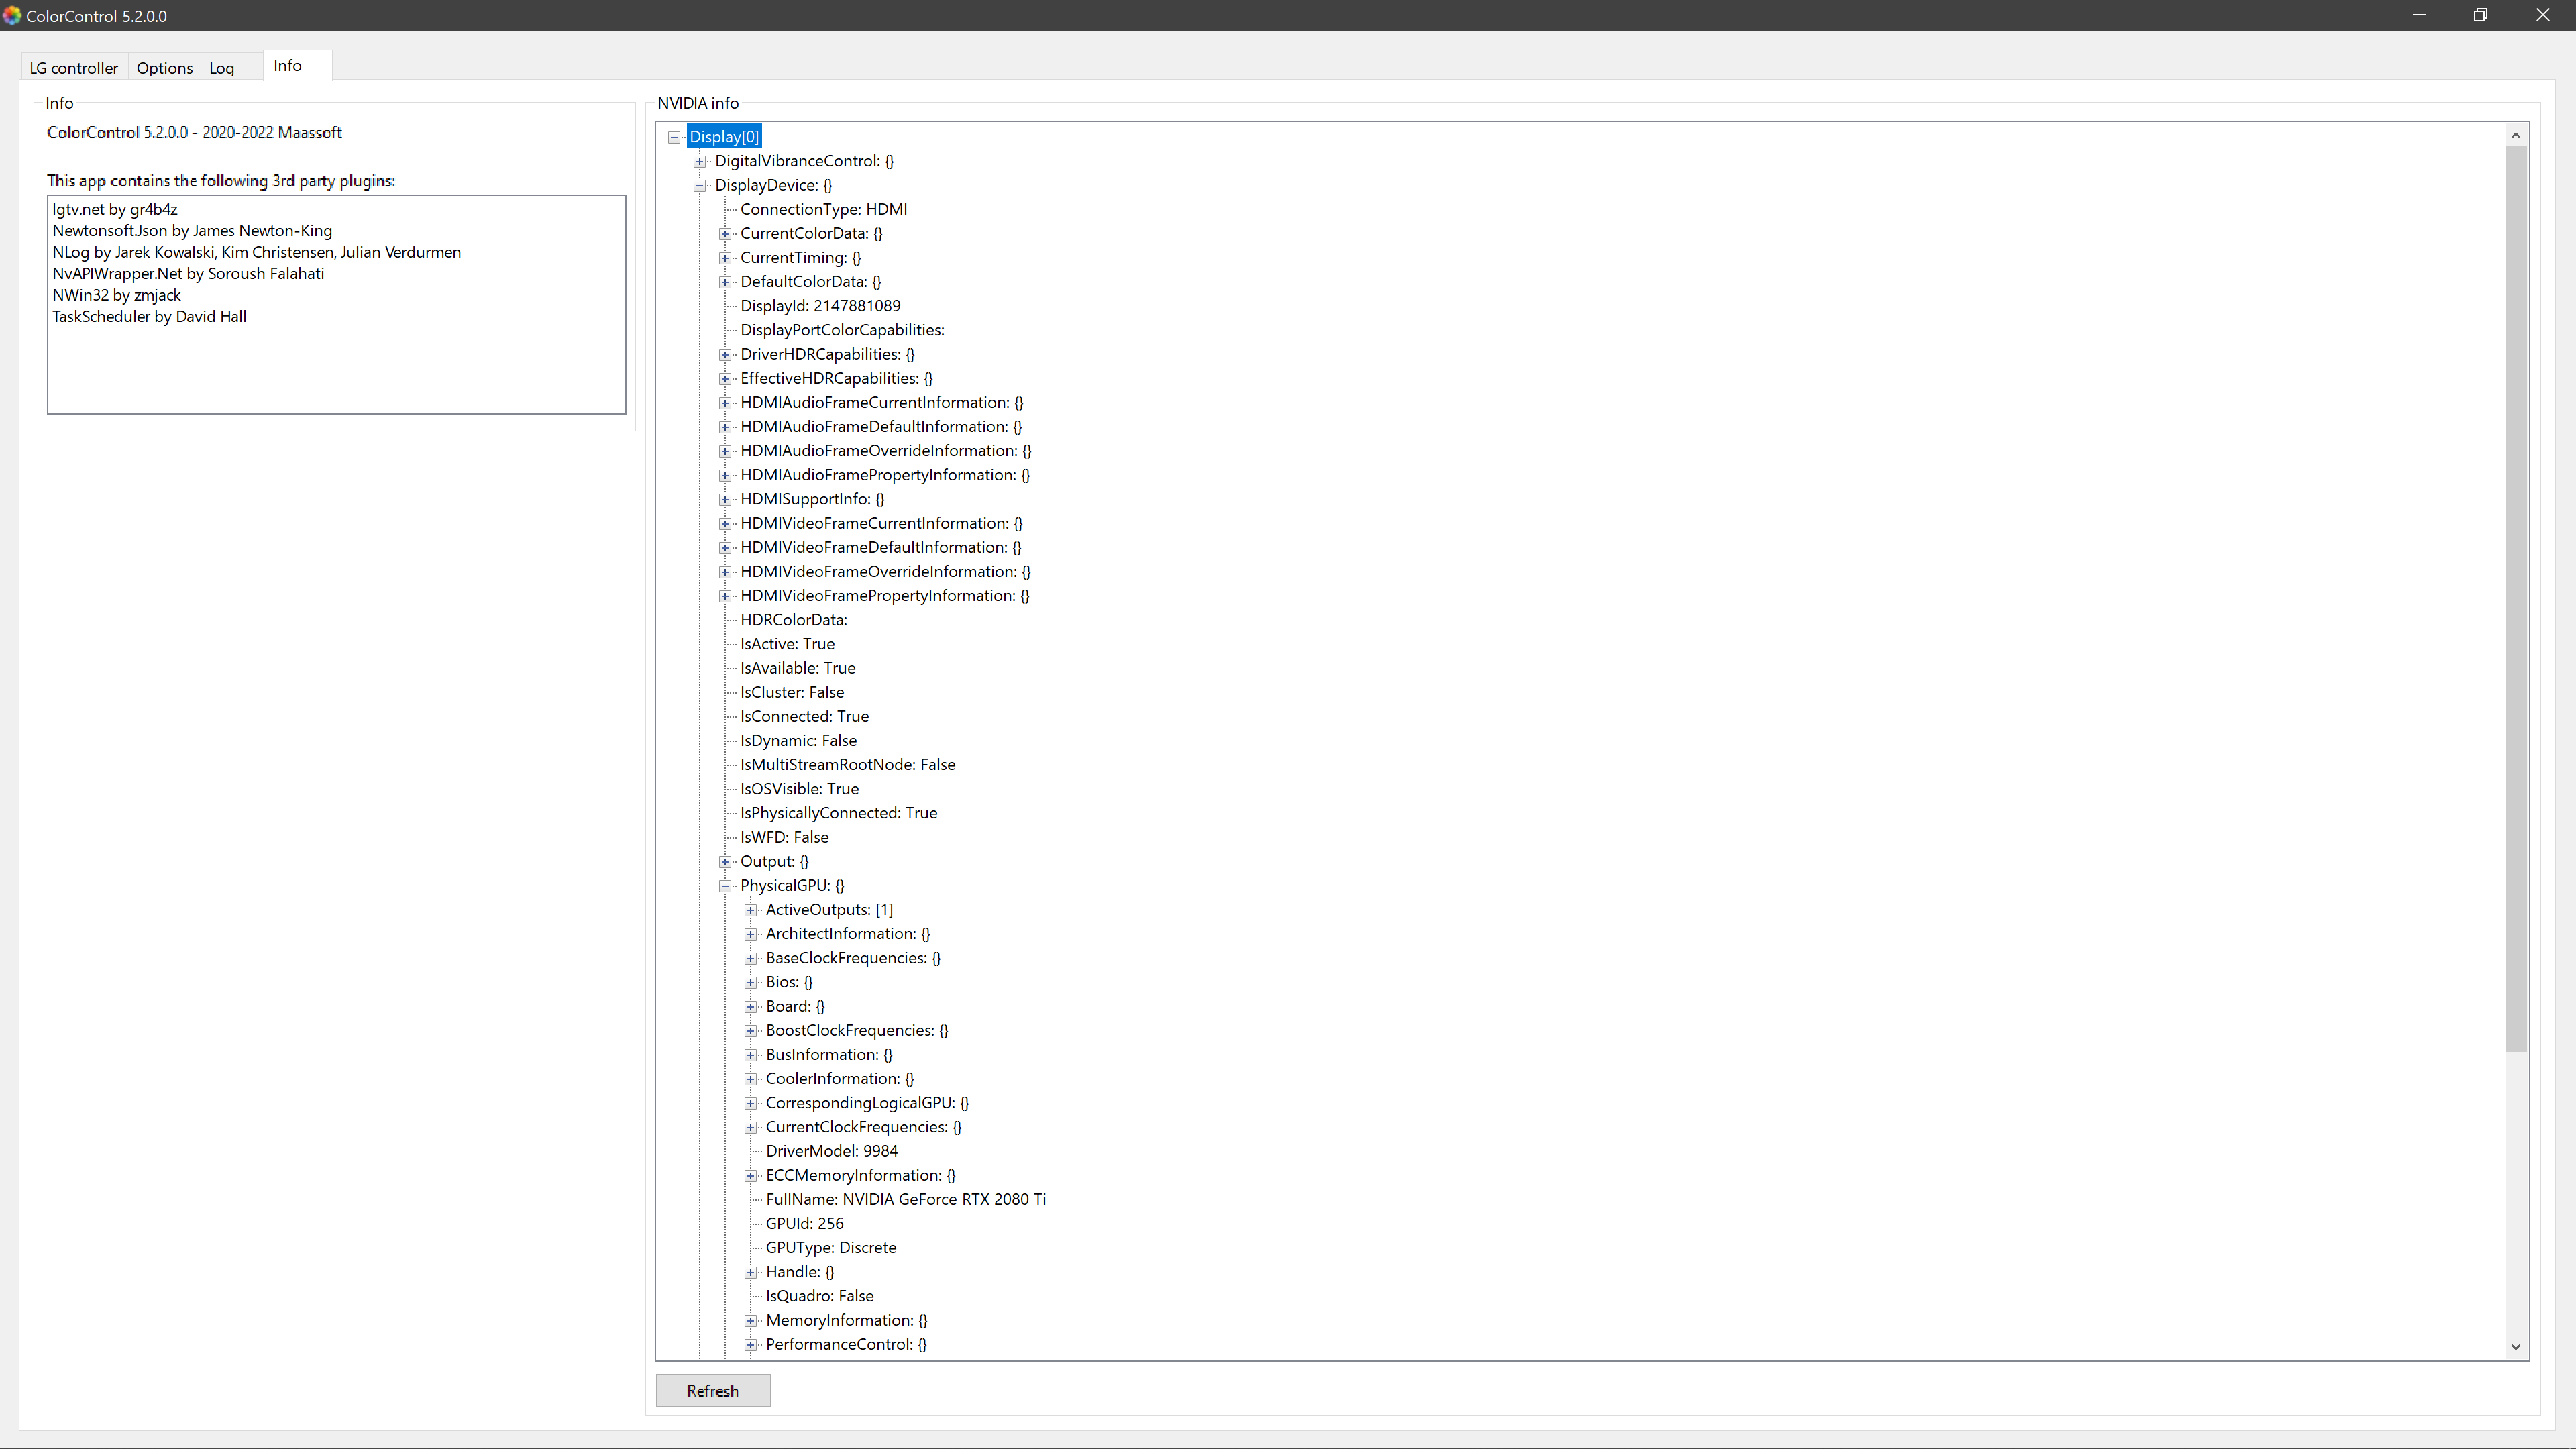Click the Refresh button

(712, 1390)
